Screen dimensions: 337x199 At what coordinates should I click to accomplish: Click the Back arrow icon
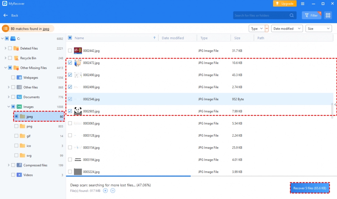[5, 15]
